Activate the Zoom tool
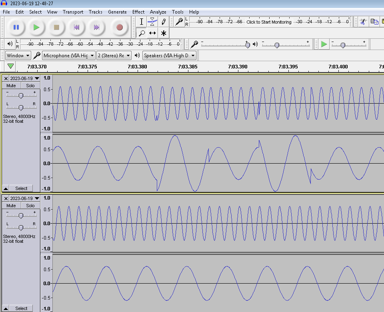The image size is (384, 312). pyautogui.click(x=142, y=33)
